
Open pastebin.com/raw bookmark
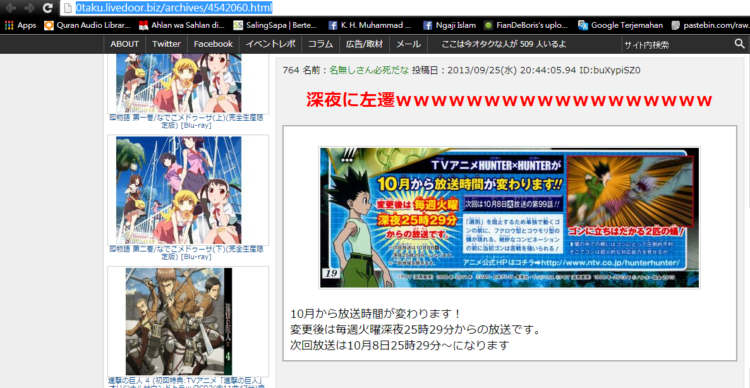point(710,25)
